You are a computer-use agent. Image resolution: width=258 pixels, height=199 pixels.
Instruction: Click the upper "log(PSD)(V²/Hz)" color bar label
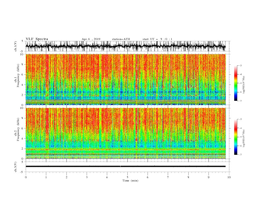pyautogui.click(x=244, y=85)
